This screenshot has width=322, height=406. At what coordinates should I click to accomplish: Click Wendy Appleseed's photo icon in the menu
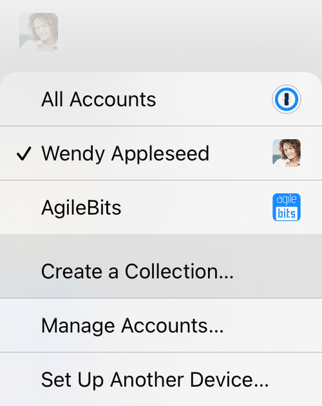pos(287,153)
